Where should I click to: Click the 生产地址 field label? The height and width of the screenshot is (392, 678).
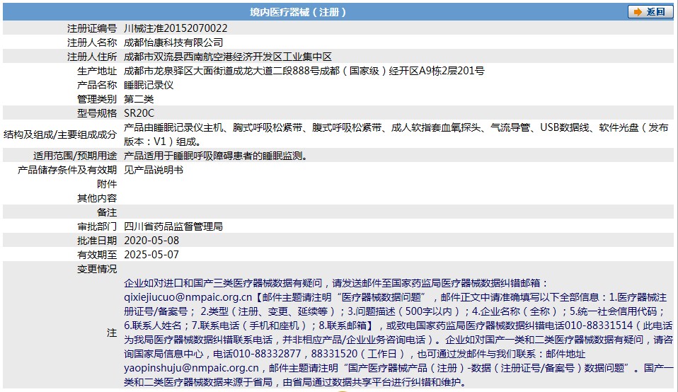coord(97,71)
